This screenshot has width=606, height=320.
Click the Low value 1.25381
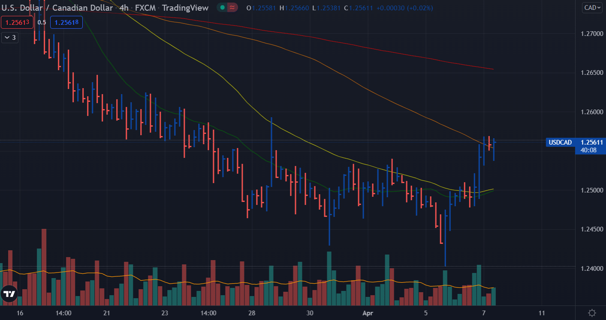(x=329, y=8)
